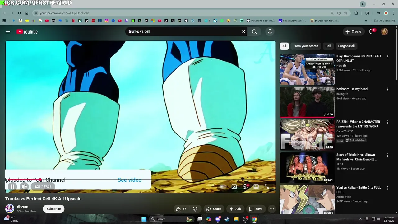Open the dbzran channel avatar
The image size is (398, 224).
10,209
